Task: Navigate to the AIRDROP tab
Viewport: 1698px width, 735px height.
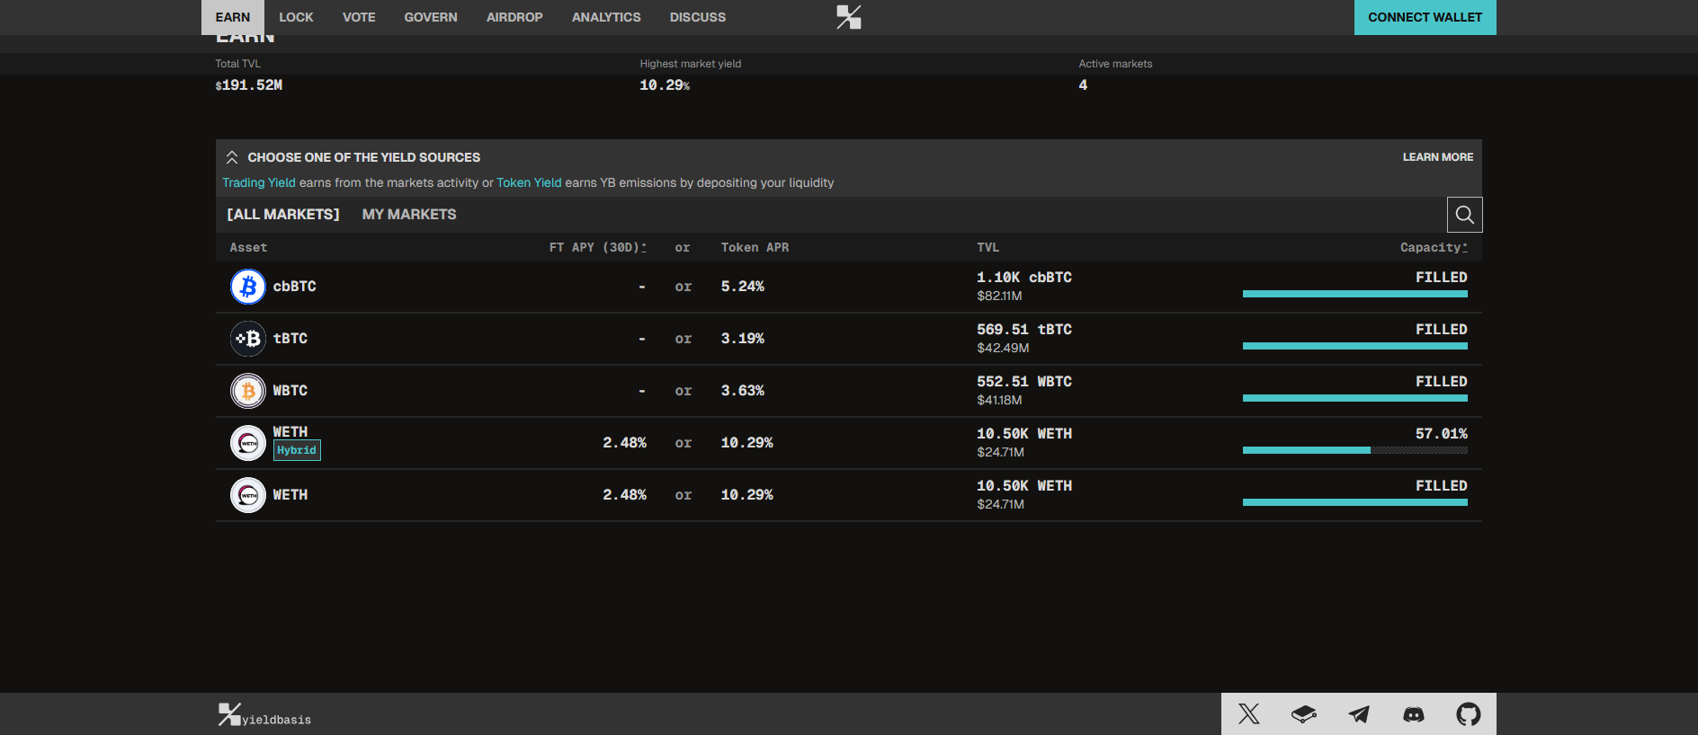Action: coord(514,17)
